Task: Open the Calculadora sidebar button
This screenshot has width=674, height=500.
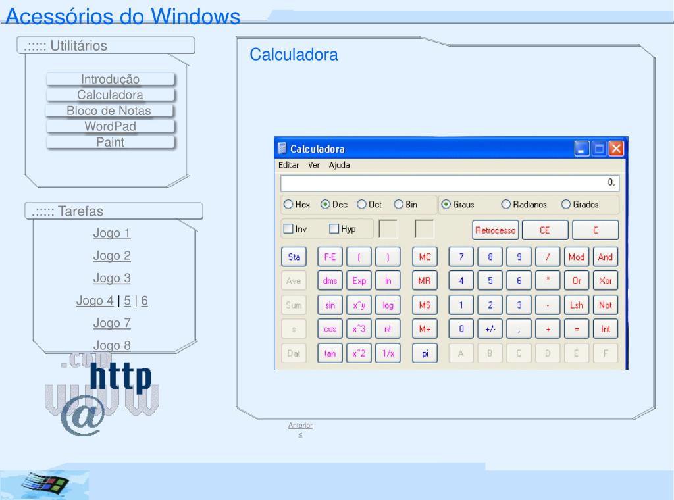Action: pyautogui.click(x=111, y=95)
